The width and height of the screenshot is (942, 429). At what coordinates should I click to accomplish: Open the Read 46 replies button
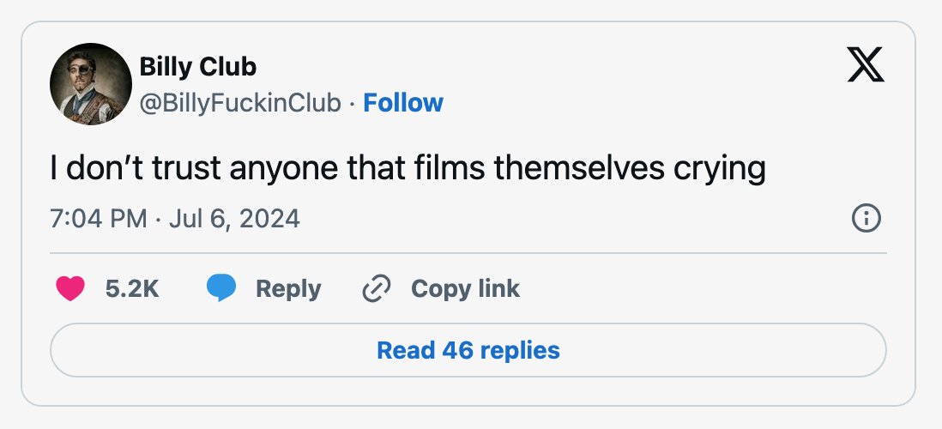pyautogui.click(x=468, y=350)
